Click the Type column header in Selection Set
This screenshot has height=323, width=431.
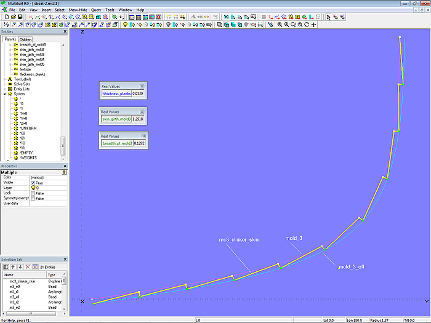coord(52,275)
